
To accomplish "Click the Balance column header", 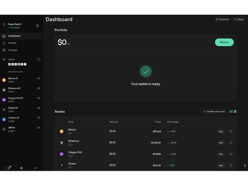I will pos(114,122).
